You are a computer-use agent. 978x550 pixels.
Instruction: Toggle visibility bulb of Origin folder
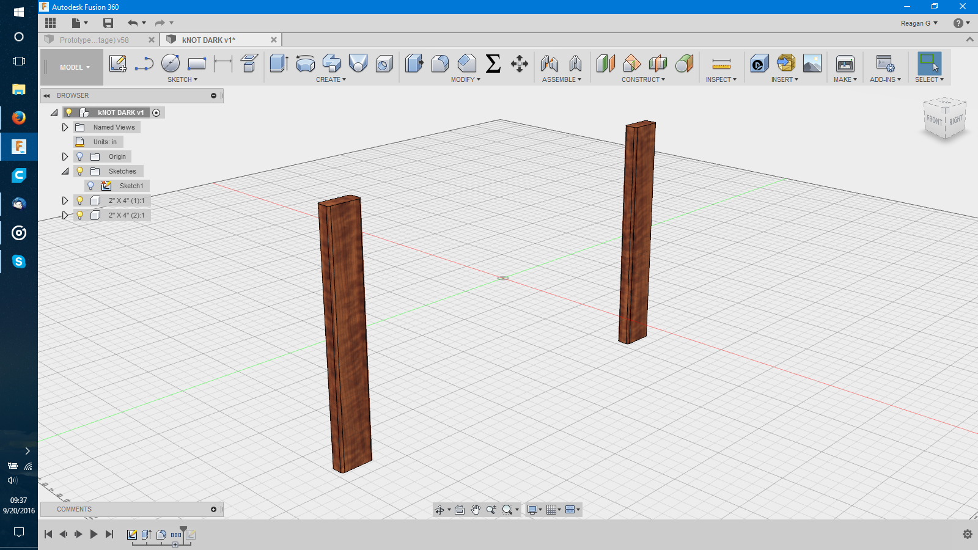79,156
